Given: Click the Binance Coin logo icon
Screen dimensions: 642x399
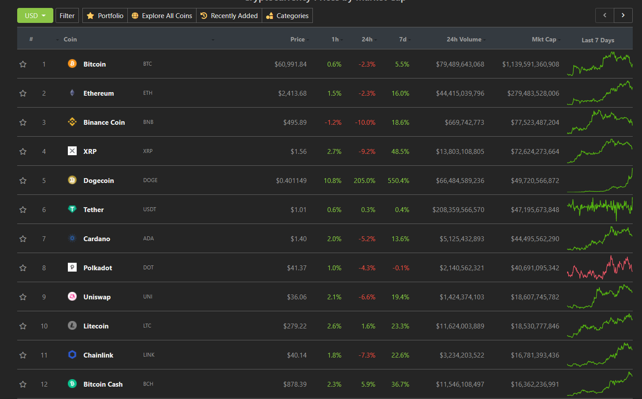Looking at the screenshot, I should [x=72, y=122].
